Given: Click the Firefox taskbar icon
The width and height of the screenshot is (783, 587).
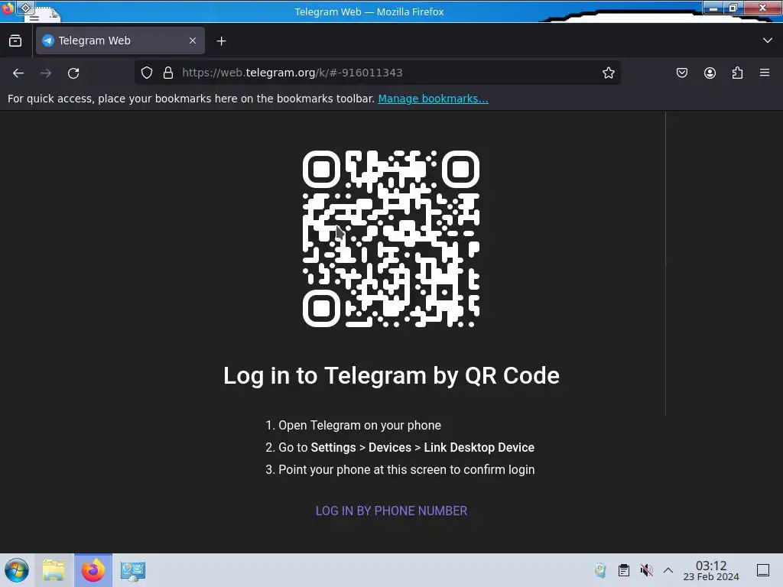Looking at the screenshot, I should (x=93, y=570).
